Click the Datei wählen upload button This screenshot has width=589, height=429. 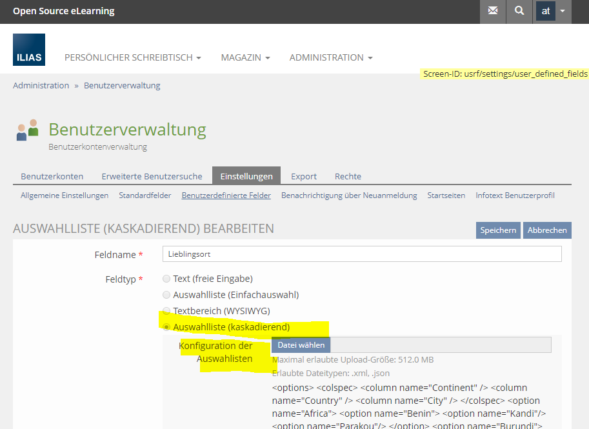point(301,345)
